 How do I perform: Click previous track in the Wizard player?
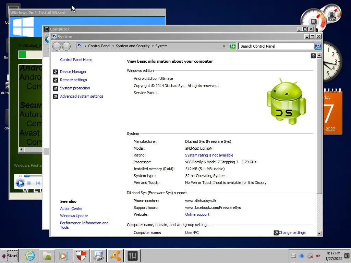pyautogui.click(x=38, y=183)
